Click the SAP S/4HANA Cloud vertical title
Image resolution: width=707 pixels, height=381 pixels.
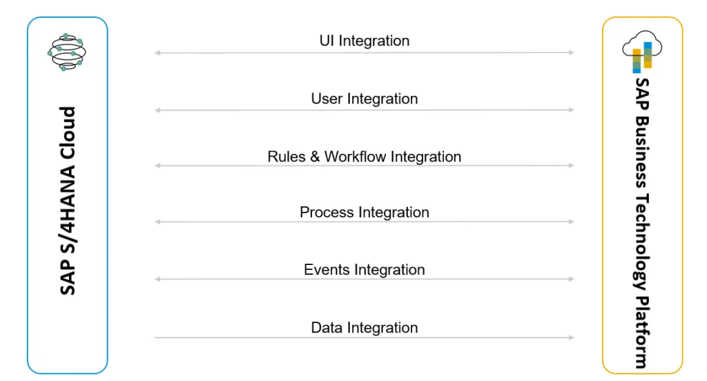pos(68,201)
